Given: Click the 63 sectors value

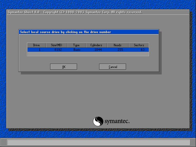Looking at the screenshot, I should [143, 50].
